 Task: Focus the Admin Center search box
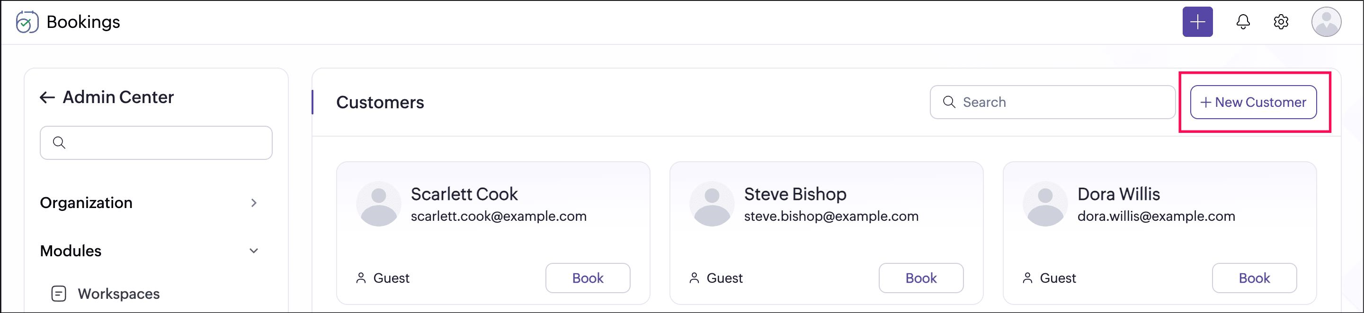(156, 142)
